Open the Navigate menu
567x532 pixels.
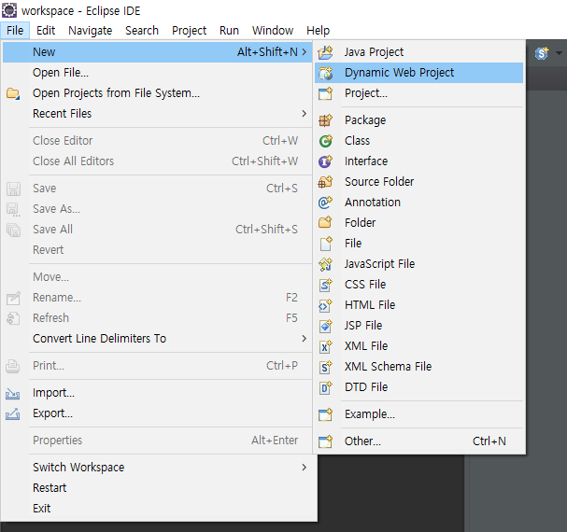pos(90,31)
